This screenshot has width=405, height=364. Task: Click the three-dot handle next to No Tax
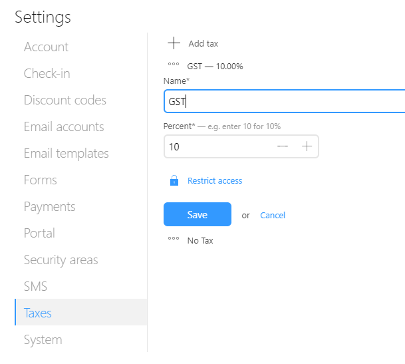[174, 240]
